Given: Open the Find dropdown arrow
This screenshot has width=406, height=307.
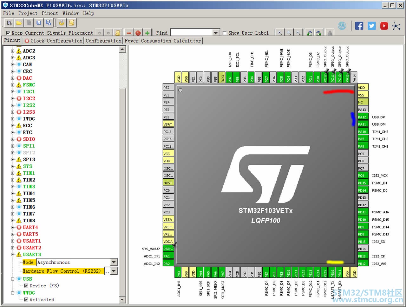Looking at the screenshot, I should click(x=216, y=33).
